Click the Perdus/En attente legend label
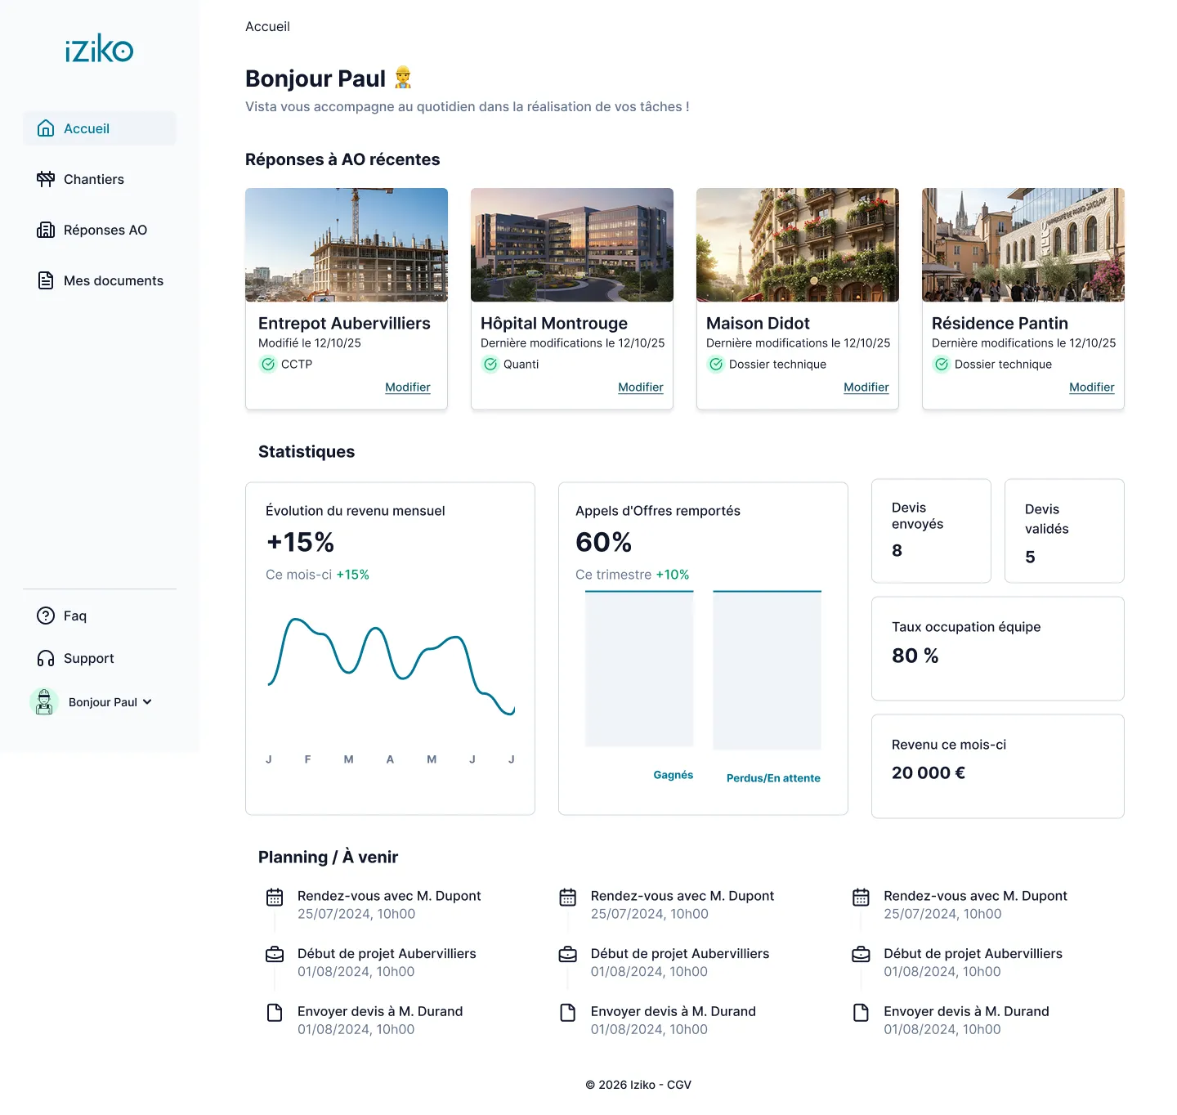Screen dimensions: 1177x1115 [x=773, y=778]
